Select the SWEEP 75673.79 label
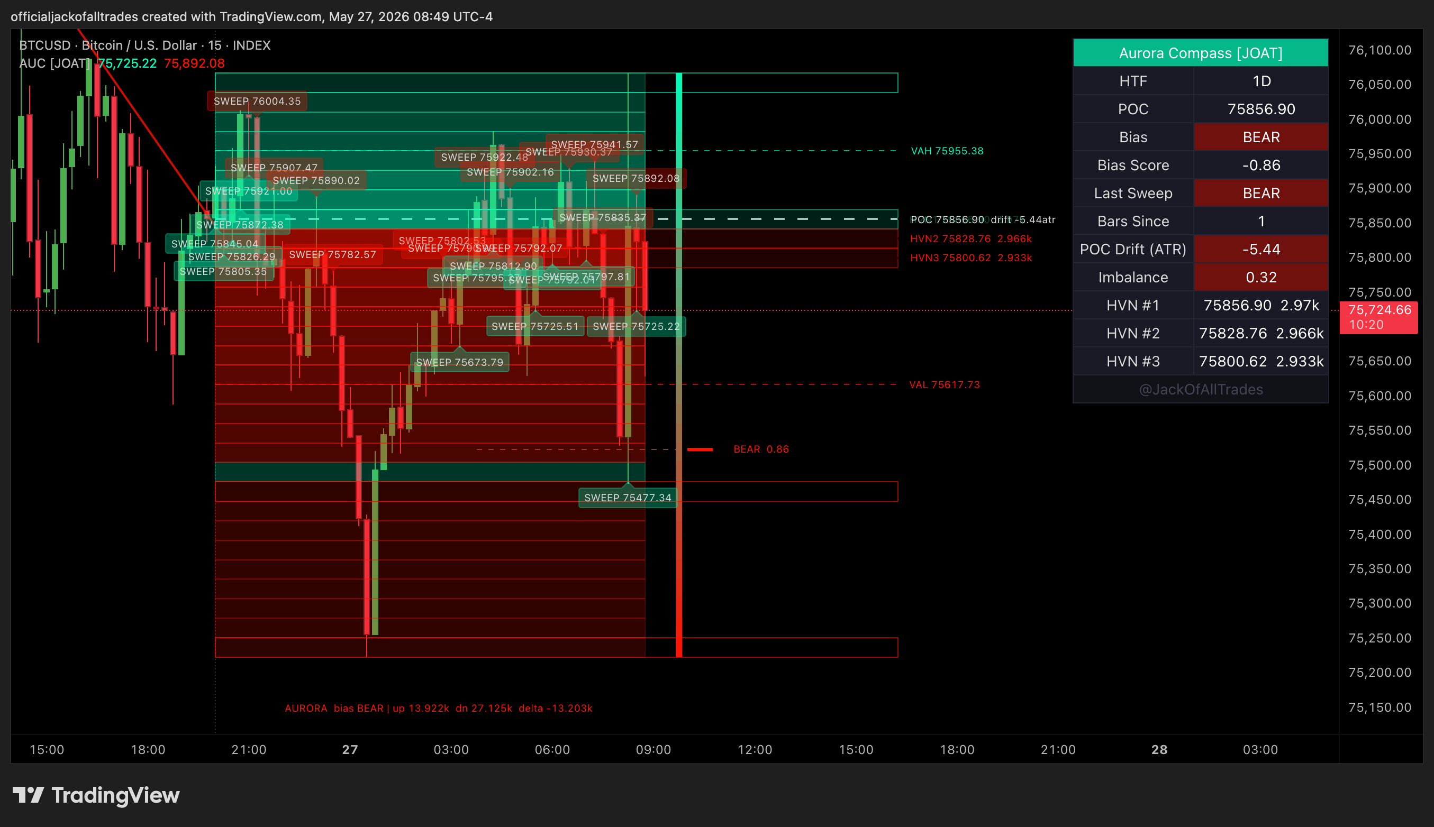 click(x=459, y=362)
